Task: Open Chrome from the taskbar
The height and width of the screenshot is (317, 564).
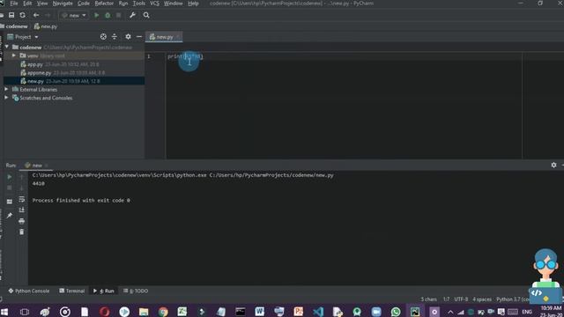Action: (x=163, y=311)
